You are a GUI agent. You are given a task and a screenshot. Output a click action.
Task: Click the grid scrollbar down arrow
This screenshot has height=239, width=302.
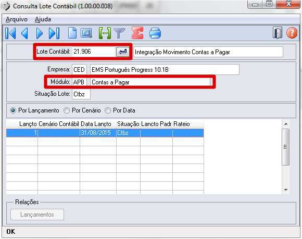click(286, 190)
